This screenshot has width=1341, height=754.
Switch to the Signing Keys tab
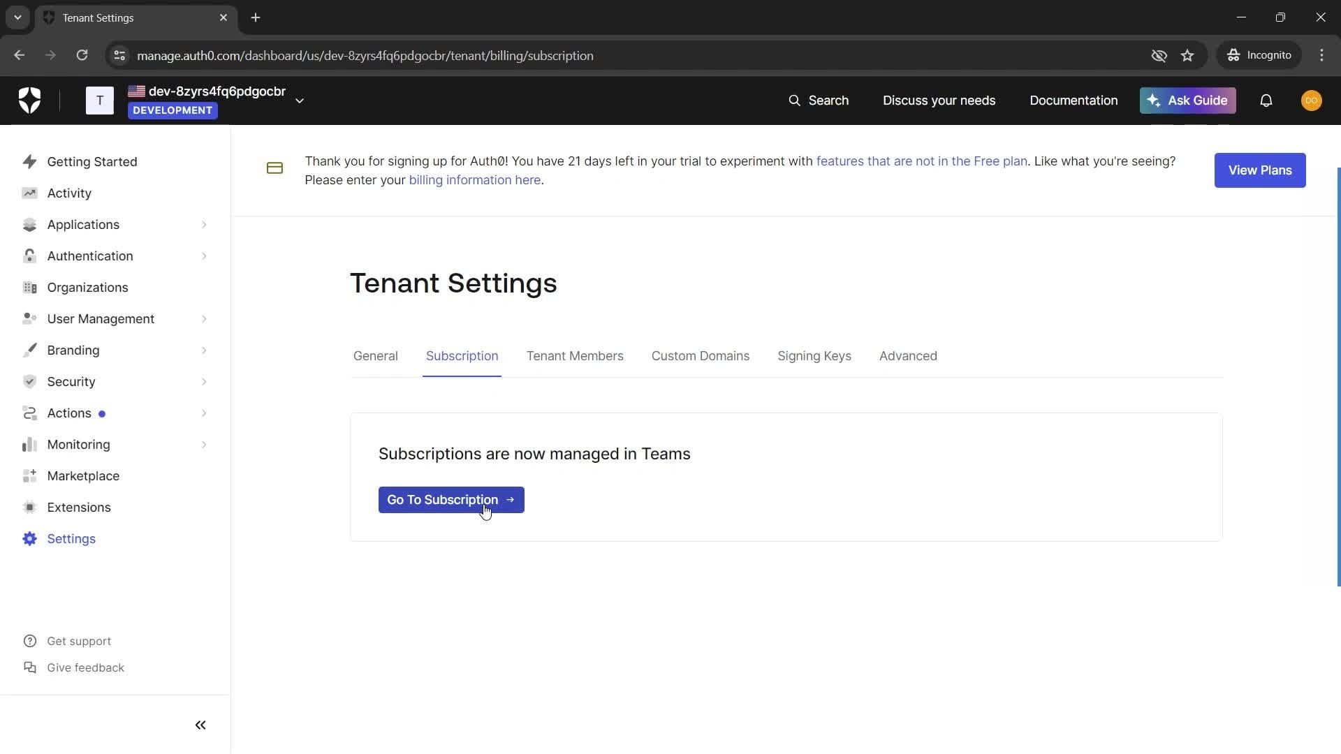click(x=814, y=356)
